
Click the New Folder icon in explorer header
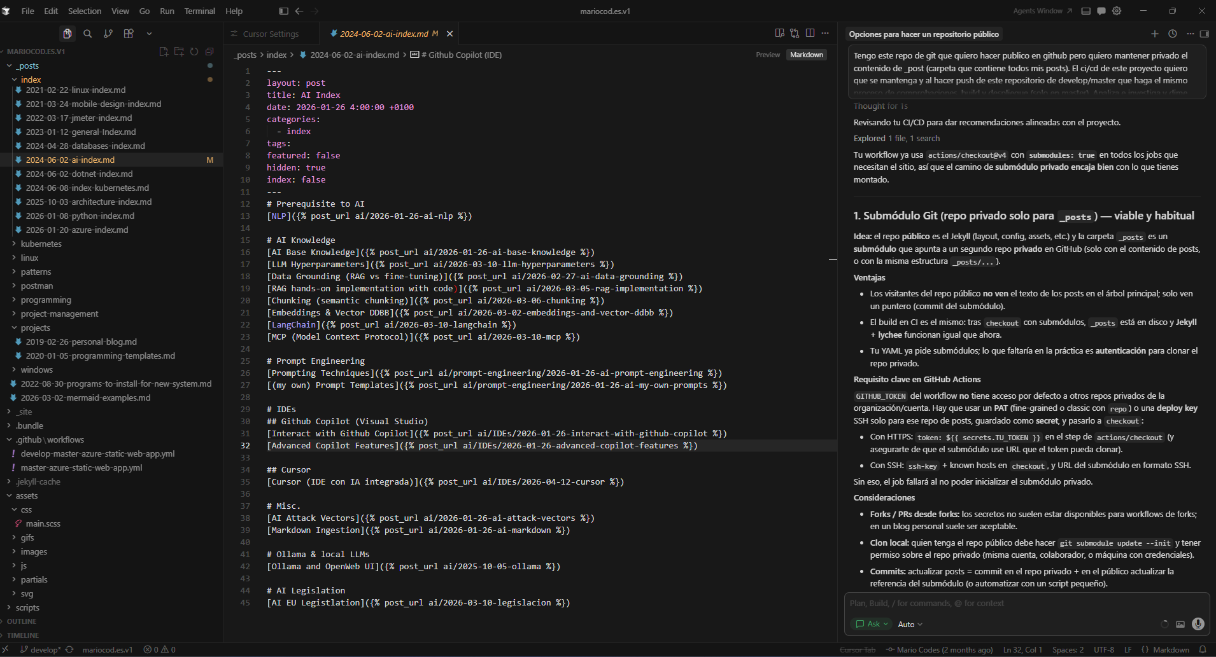coord(179,52)
